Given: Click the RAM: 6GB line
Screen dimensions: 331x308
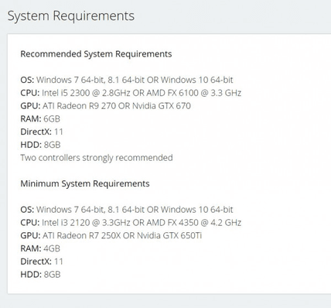Looking at the screenshot, I should point(40,118).
